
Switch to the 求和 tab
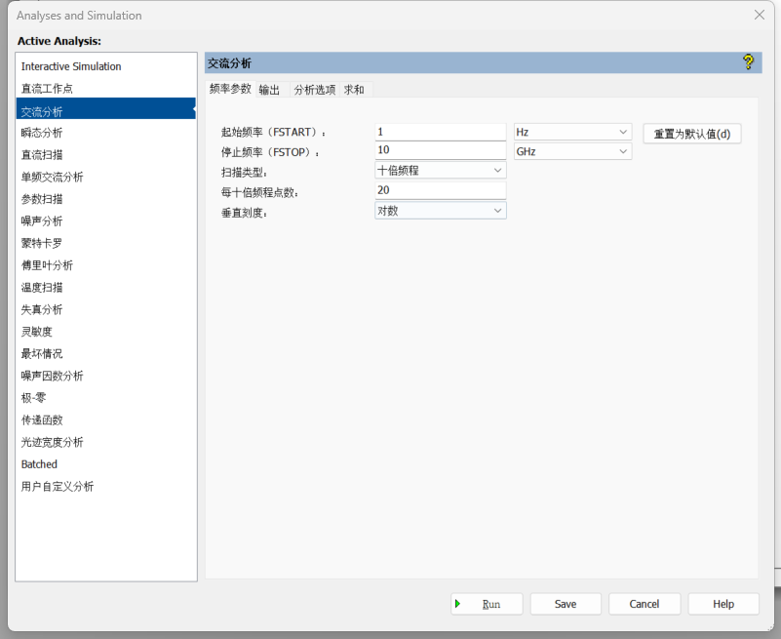pos(354,88)
